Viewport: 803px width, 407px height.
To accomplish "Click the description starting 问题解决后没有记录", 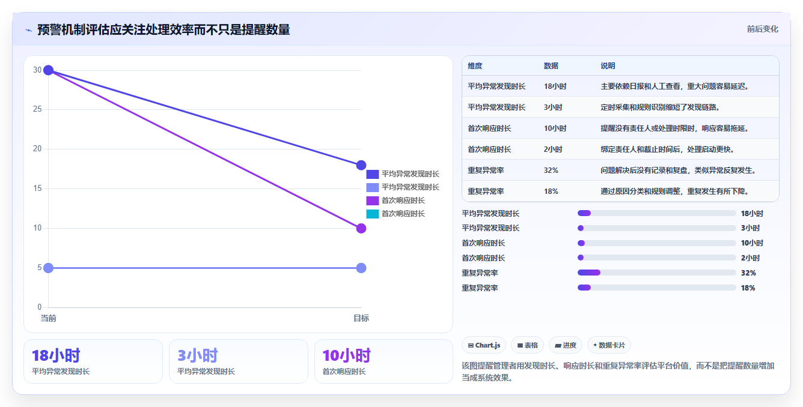I will click(x=679, y=170).
